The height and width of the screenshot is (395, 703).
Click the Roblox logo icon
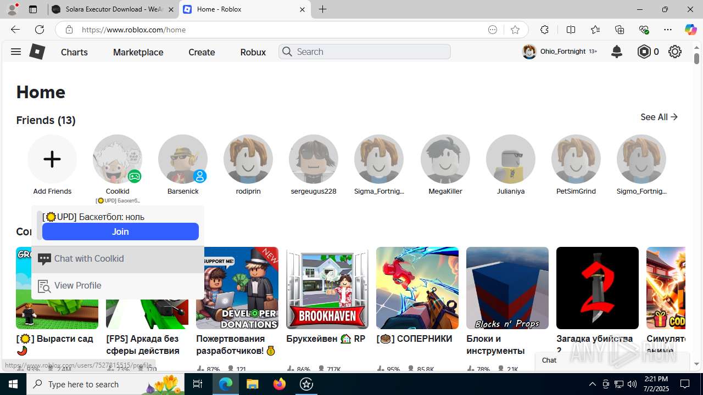pos(37,52)
